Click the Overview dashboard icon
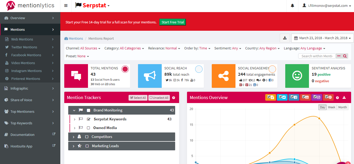Image resolution: width=354 pixels, height=164 pixels. pos(6,18)
